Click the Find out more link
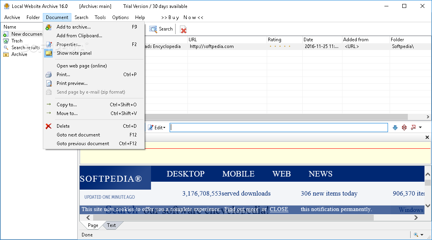The width and height of the screenshot is (432, 240). click(x=241, y=209)
